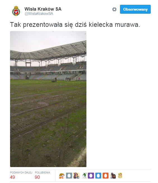Open the gray egg avatar profile

[x=69, y=176]
